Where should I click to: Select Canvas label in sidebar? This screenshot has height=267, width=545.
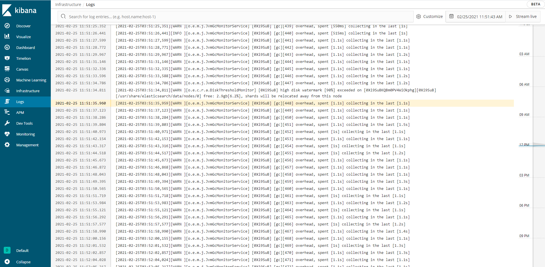tap(22, 69)
